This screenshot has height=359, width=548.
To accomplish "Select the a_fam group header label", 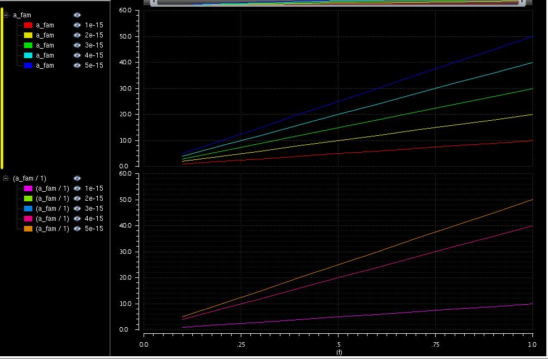I will pos(22,15).
